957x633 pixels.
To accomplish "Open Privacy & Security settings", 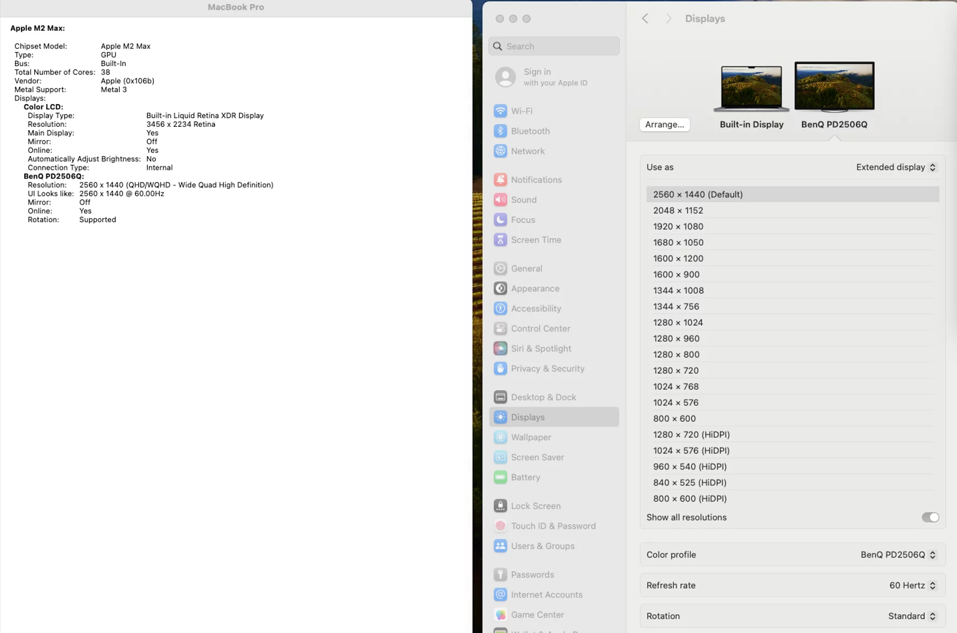I will coord(547,368).
